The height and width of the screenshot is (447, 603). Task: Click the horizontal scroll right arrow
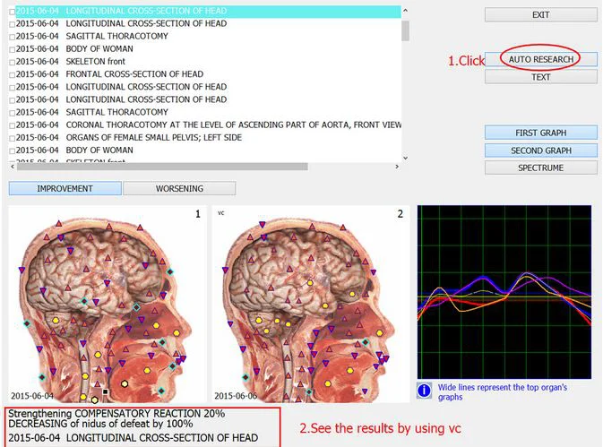tap(395, 167)
